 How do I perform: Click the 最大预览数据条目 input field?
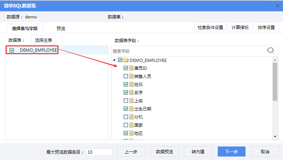point(99,152)
